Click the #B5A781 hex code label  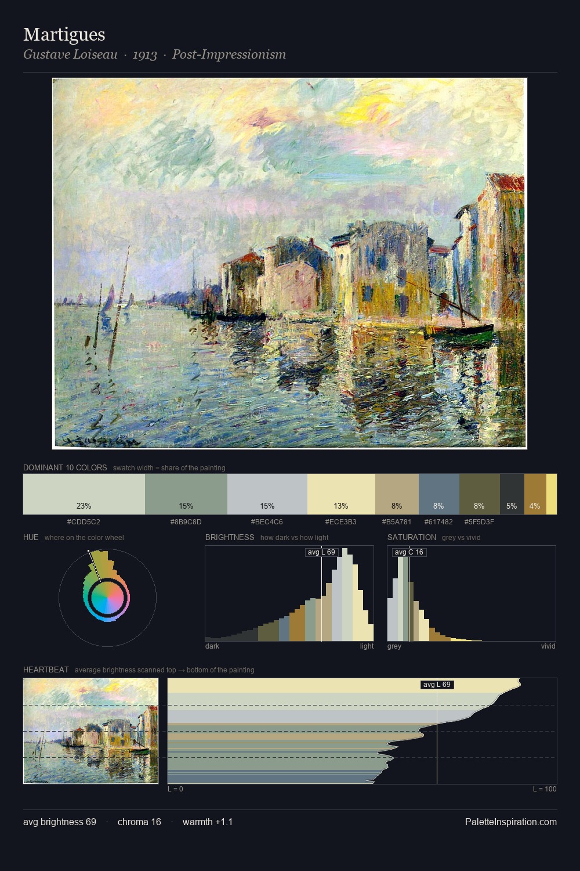(397, 522)
